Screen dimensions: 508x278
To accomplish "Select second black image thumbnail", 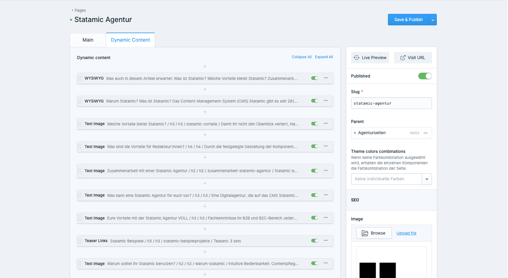I will coord(387,270).
